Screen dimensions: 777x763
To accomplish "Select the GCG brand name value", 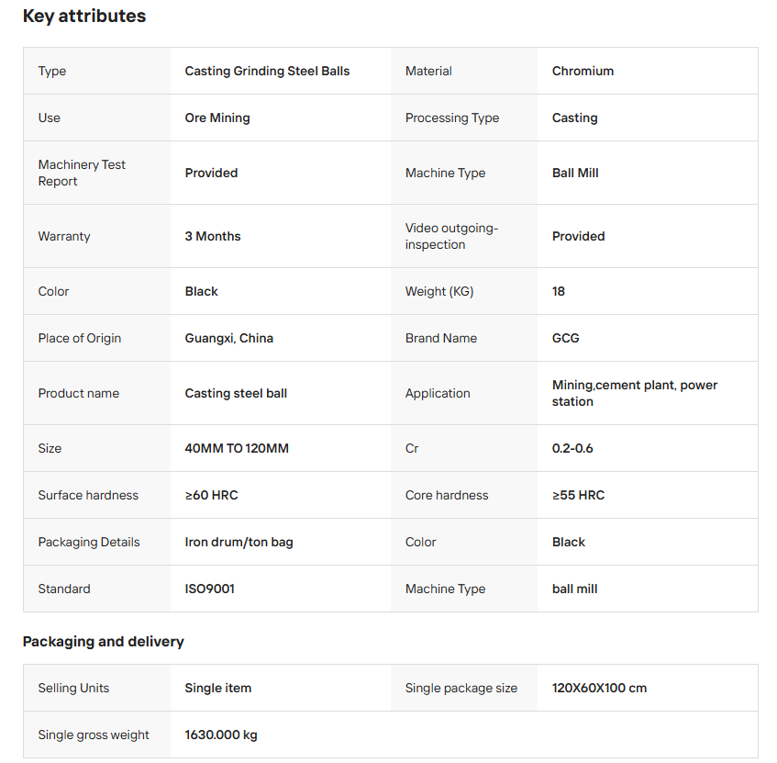I will tap(565, 338).
